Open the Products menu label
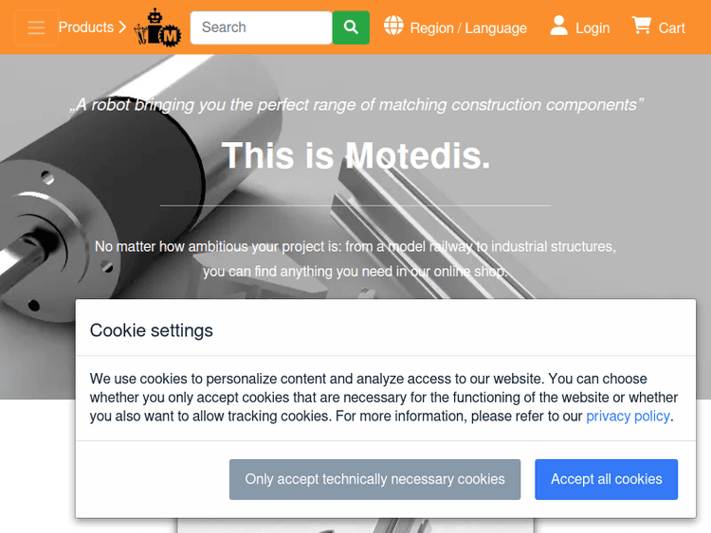 pos(85,27)
